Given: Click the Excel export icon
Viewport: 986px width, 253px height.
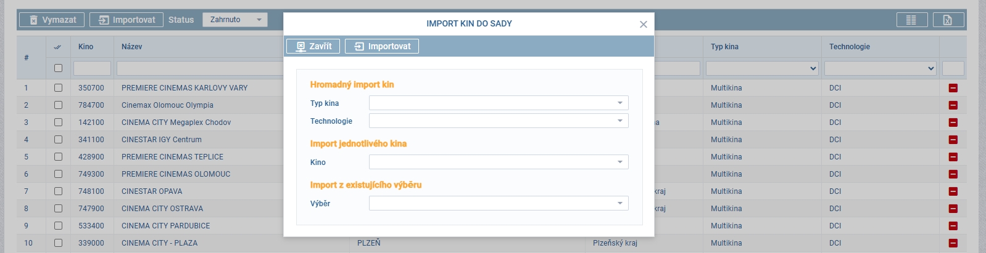Looking at the screenshot, I should tap(947, 20).
